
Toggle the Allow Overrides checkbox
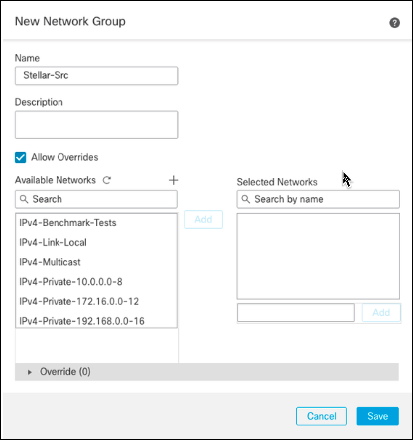tap(21, 158)
